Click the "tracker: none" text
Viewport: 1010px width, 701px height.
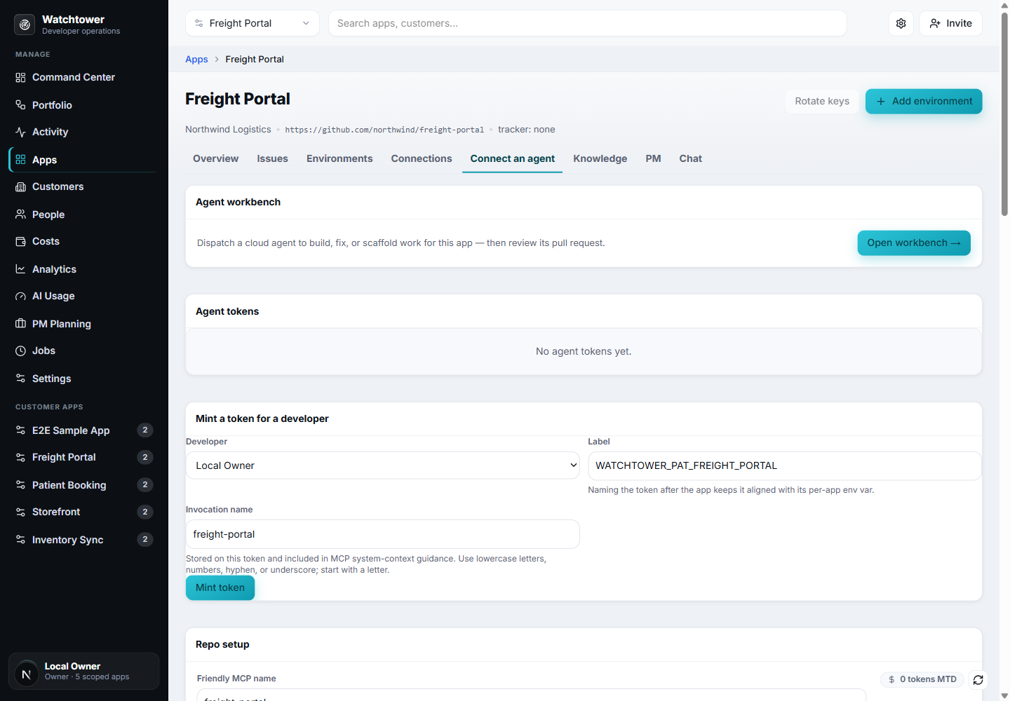pyautogui.click(x=527, y=129)
